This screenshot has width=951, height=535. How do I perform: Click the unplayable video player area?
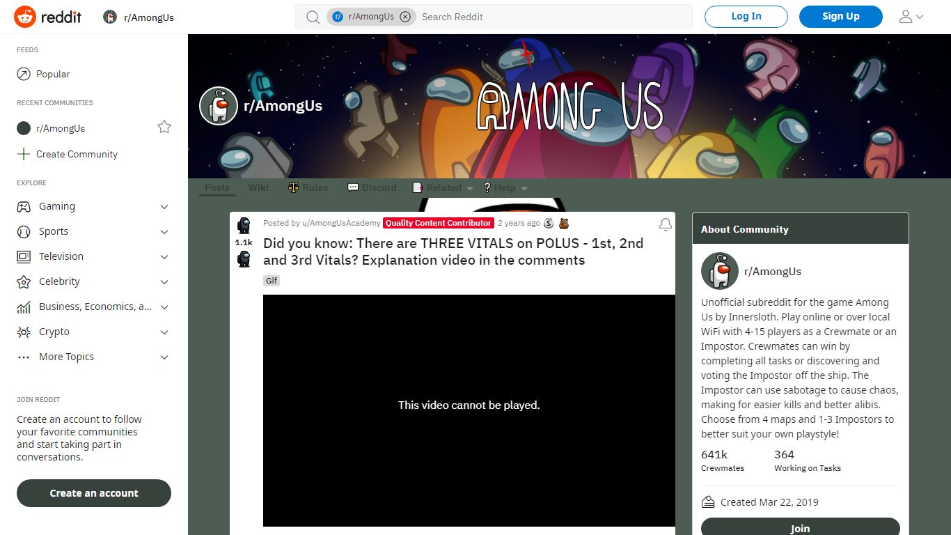point(469,410)
